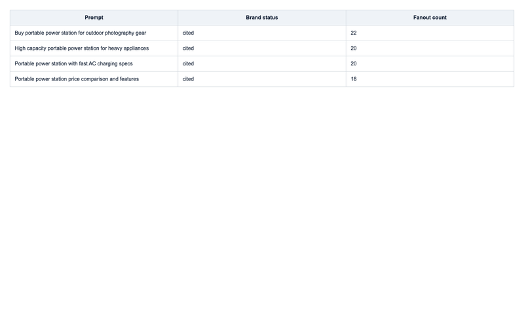The height and width of the screenshot is (327, 524).
Task: Click fanout count 18
Action: click(x=354, y=78)
